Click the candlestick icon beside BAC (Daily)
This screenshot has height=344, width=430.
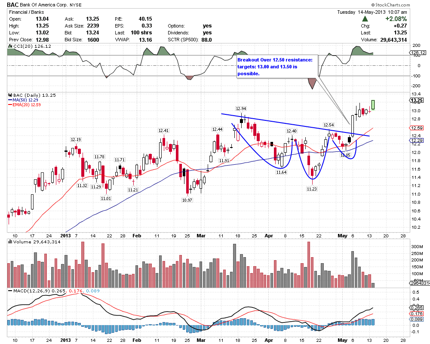click(10, 95)
